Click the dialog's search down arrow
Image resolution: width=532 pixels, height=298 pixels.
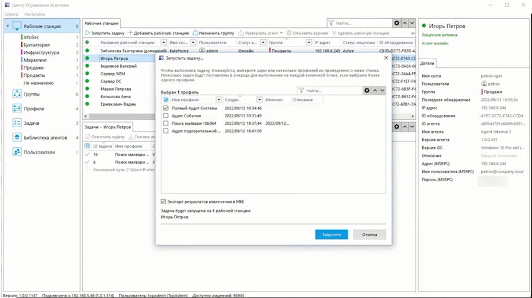click(382, 90)
